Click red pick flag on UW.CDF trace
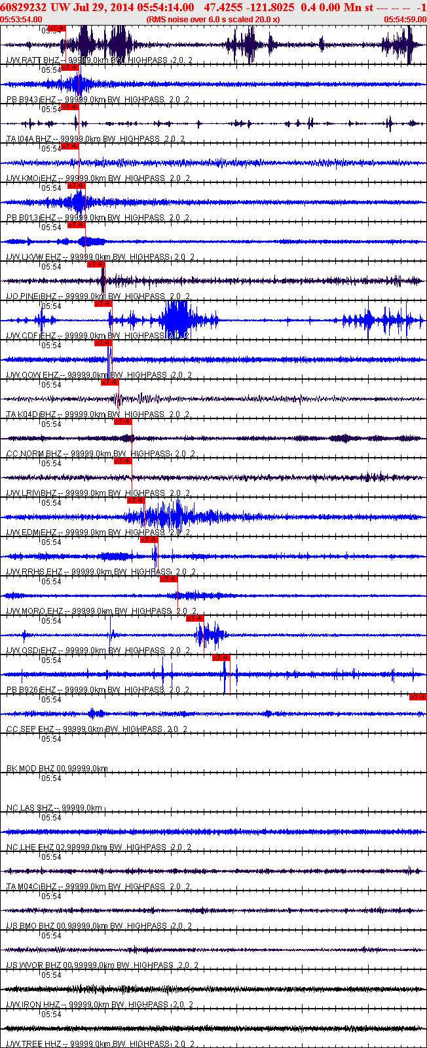 pyautogui.click(x=103, y=304)
